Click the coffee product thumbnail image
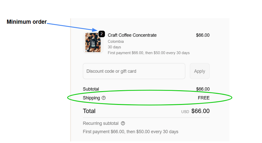This screenshot has height=143, width=262. tap(93, 42)
